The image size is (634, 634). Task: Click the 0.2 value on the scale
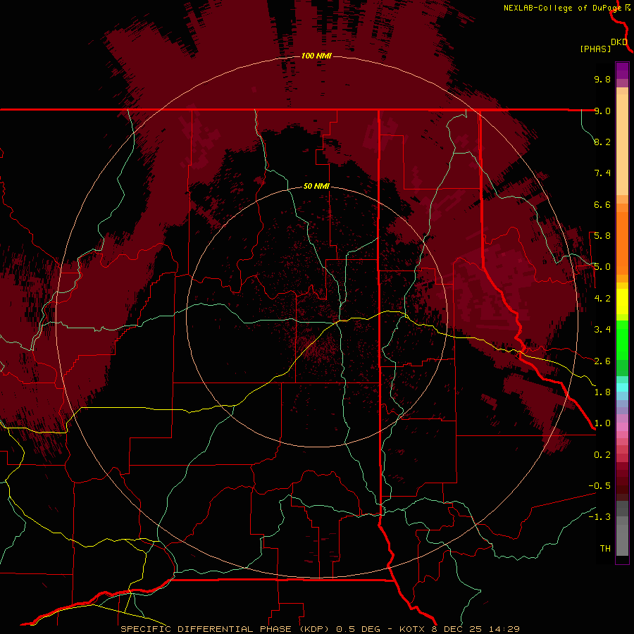click(x=602, y=455)
